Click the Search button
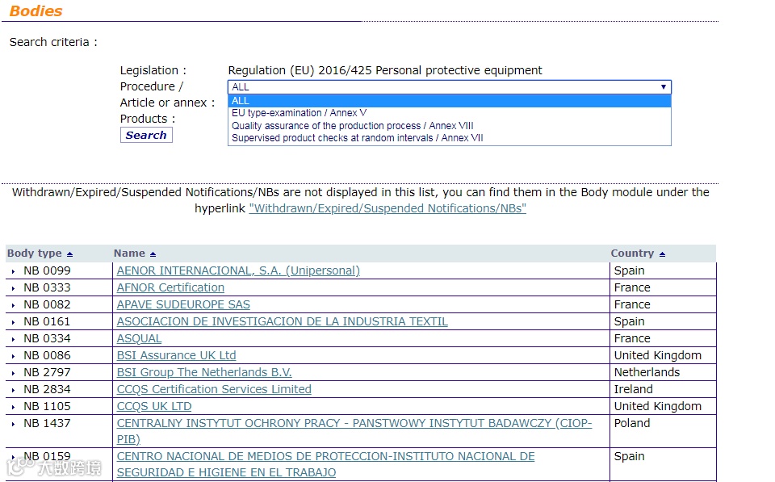This screenshot has width=775, height=482. click(x=146, y=135)
